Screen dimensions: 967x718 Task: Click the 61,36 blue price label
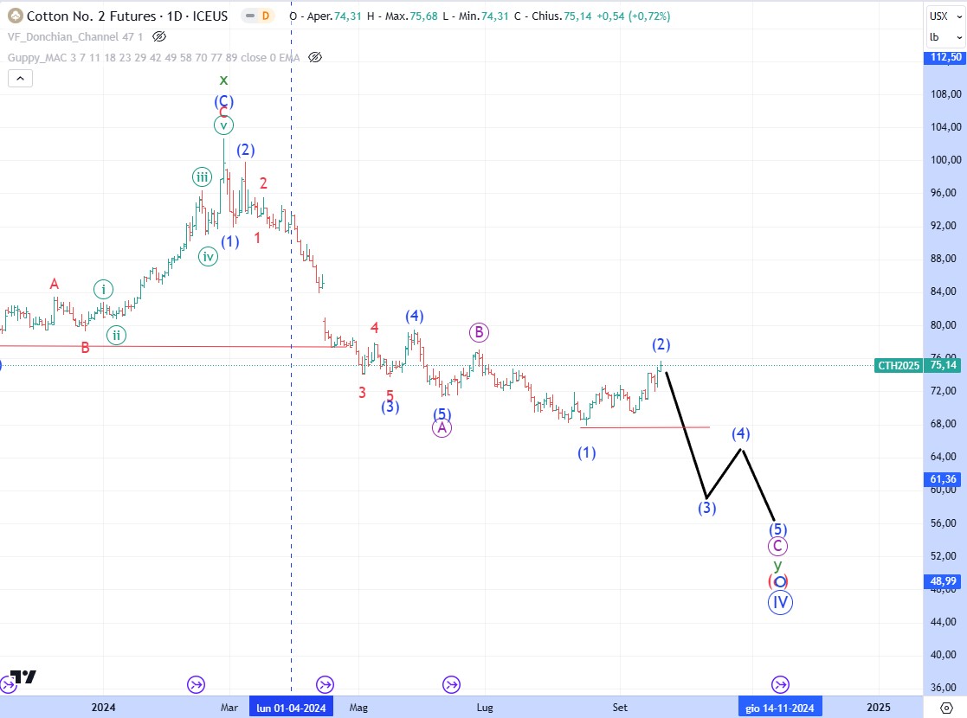tap(943, 479)
